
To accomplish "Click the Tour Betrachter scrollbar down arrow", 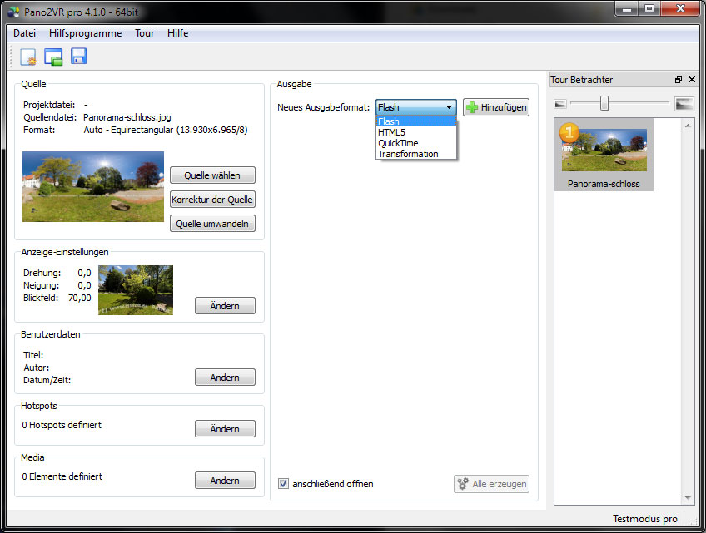I will 688,497.
